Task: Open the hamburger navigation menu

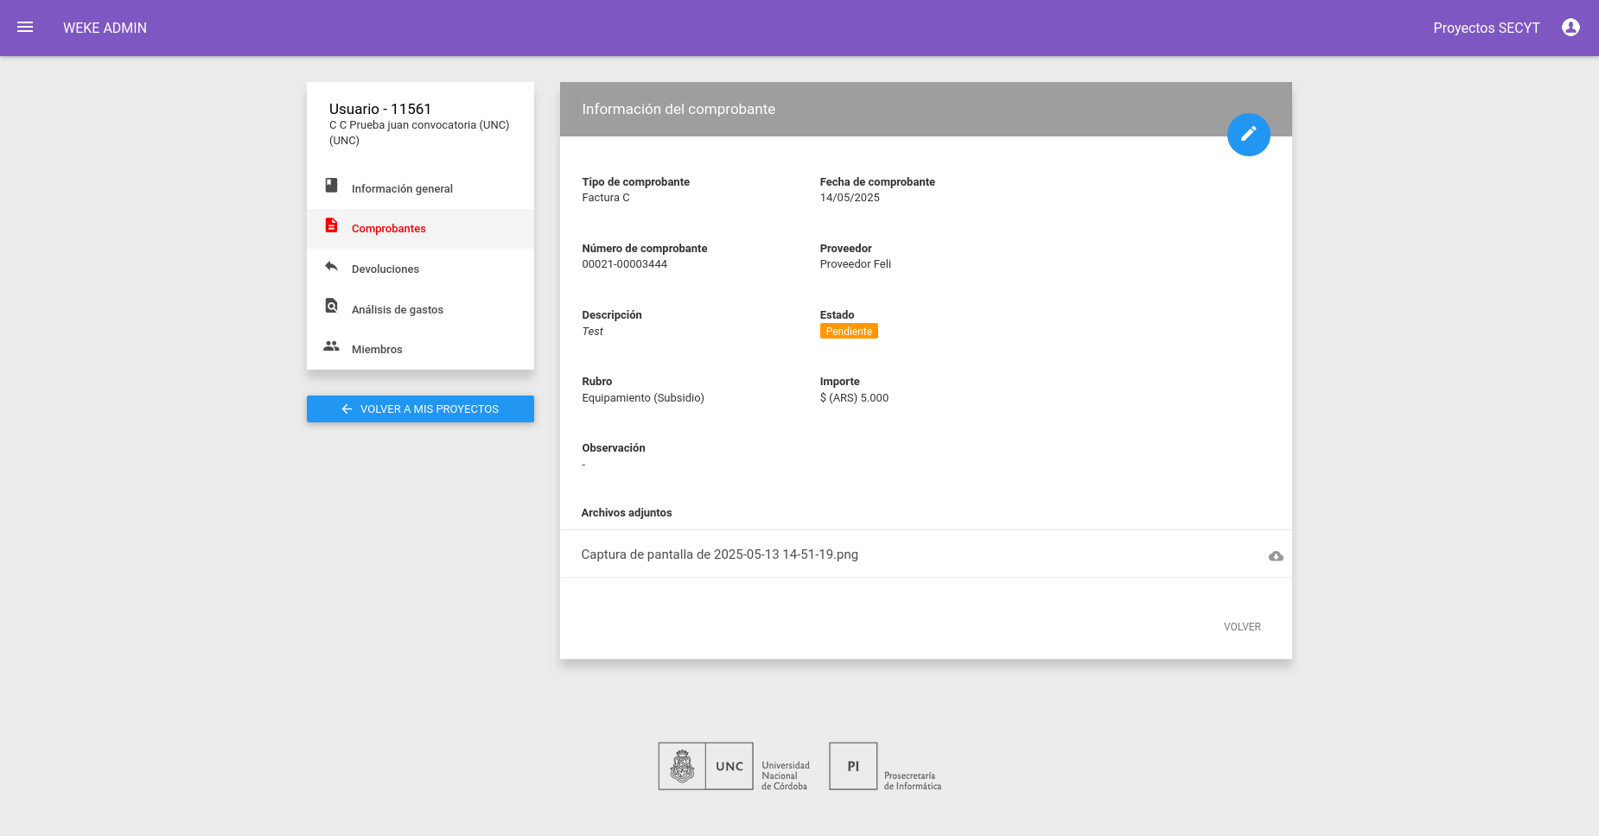Action: click(x=25, y=28)
